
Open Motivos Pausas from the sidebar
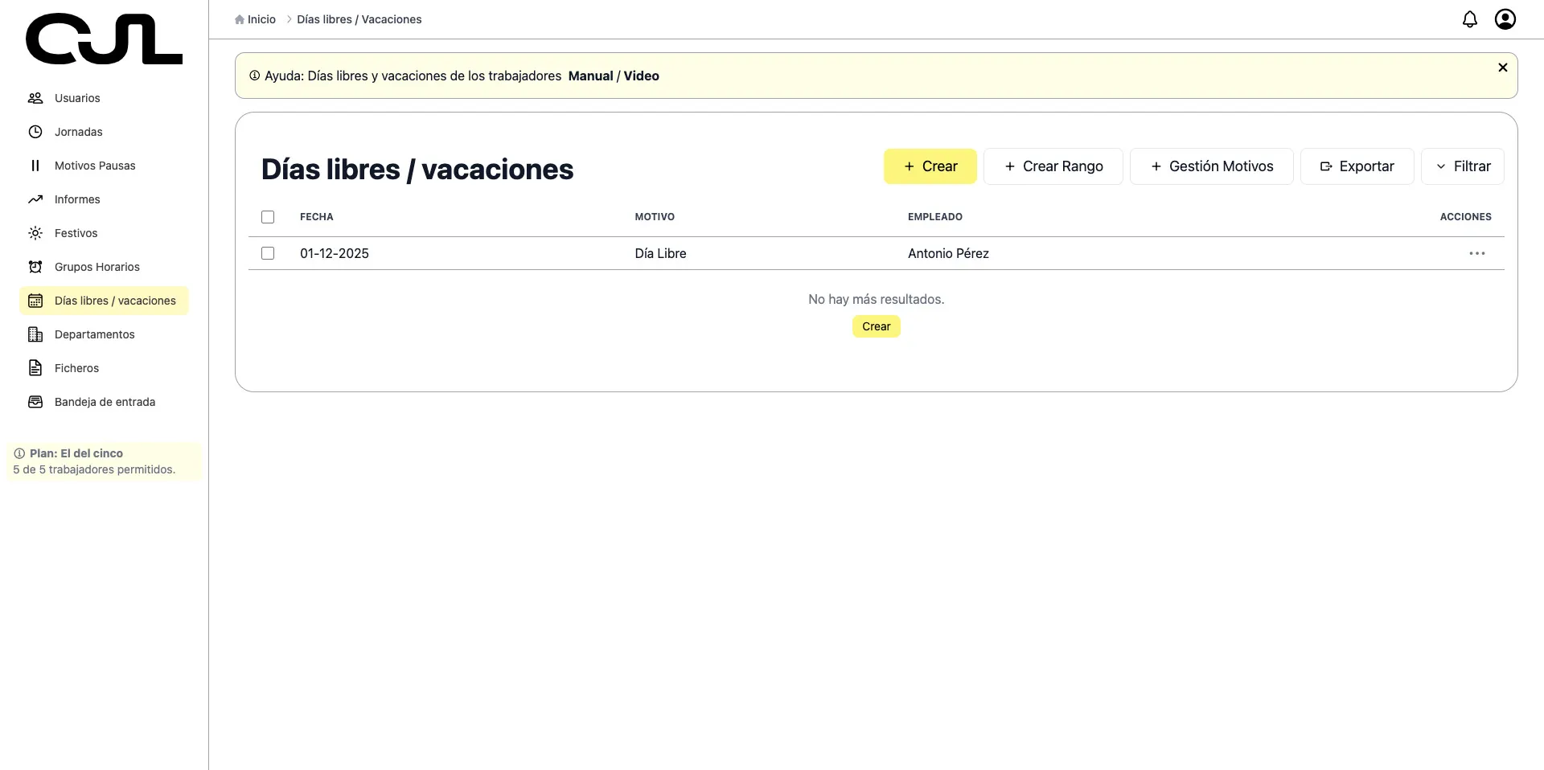(x=94, y=166)
